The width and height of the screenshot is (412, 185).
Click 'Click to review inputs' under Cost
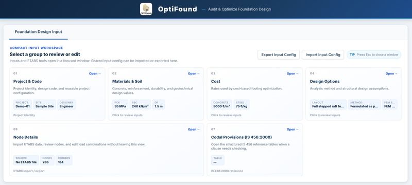click(226, 115)
